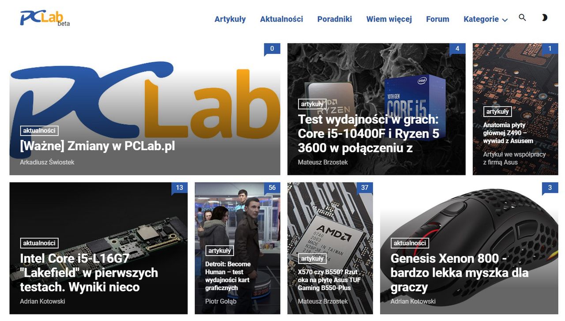Toggle dark mode moon icon

pyautogui.click(x=544, y=18)
